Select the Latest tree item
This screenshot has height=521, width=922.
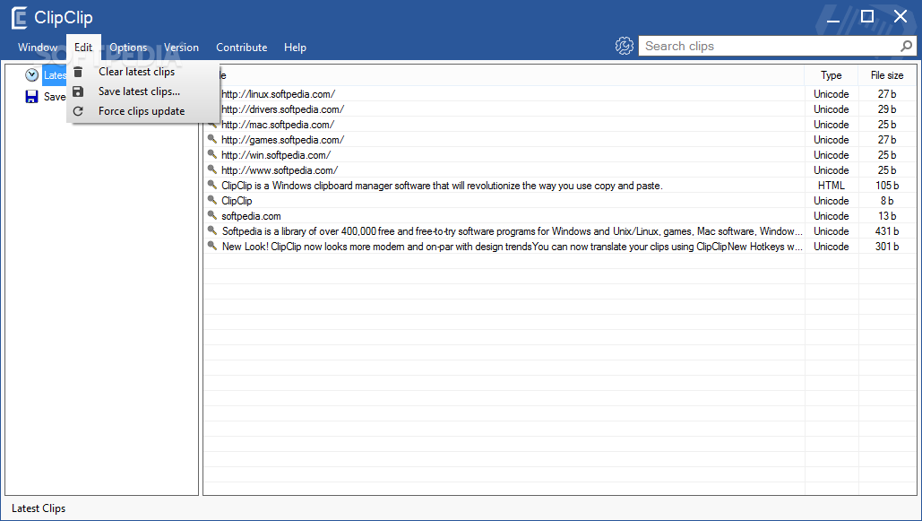coord(54,74)
